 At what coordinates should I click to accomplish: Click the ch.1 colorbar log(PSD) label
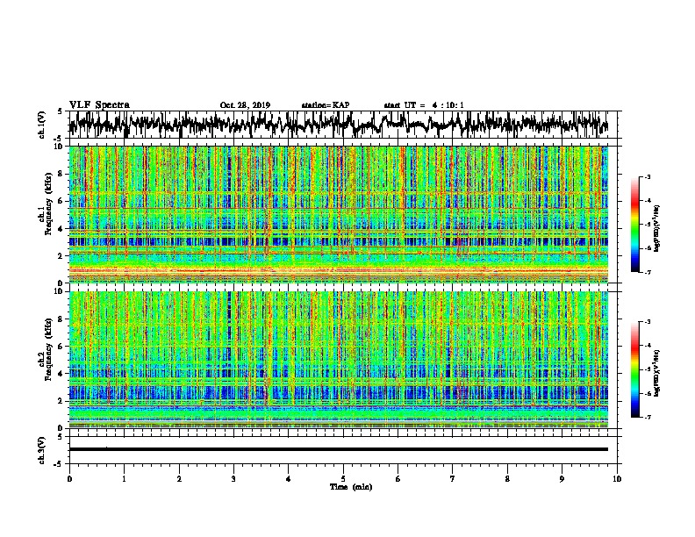[657, 228]
